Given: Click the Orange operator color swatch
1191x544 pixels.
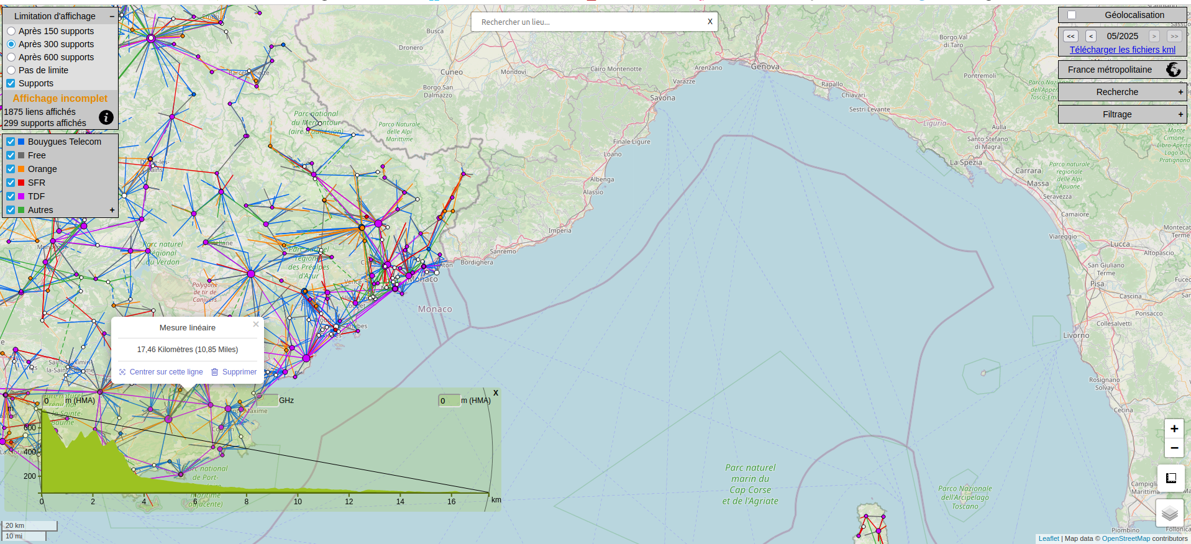Looking at the screenshot, I should pyautogui.click(x=21, y=169).
